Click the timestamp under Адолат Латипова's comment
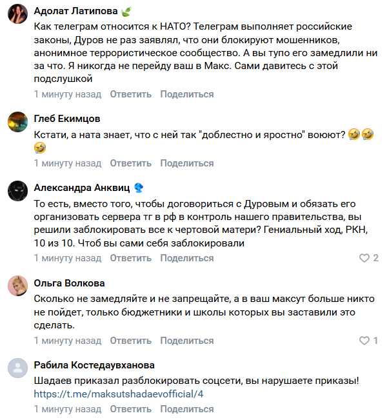387x420 pixels. [67, 94]
